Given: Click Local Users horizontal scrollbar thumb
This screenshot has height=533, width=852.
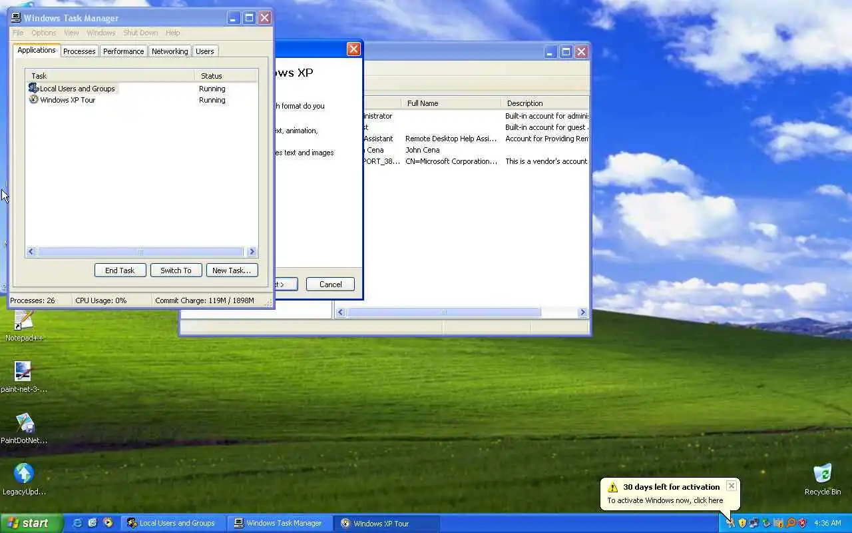Looking at the screenshot, I should click(x=444, y=312).
